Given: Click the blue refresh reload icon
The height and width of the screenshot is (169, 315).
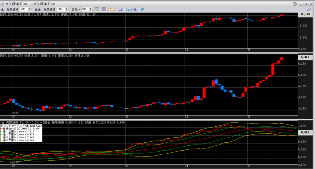Looking at the screenshot, I should pos(142,10).
